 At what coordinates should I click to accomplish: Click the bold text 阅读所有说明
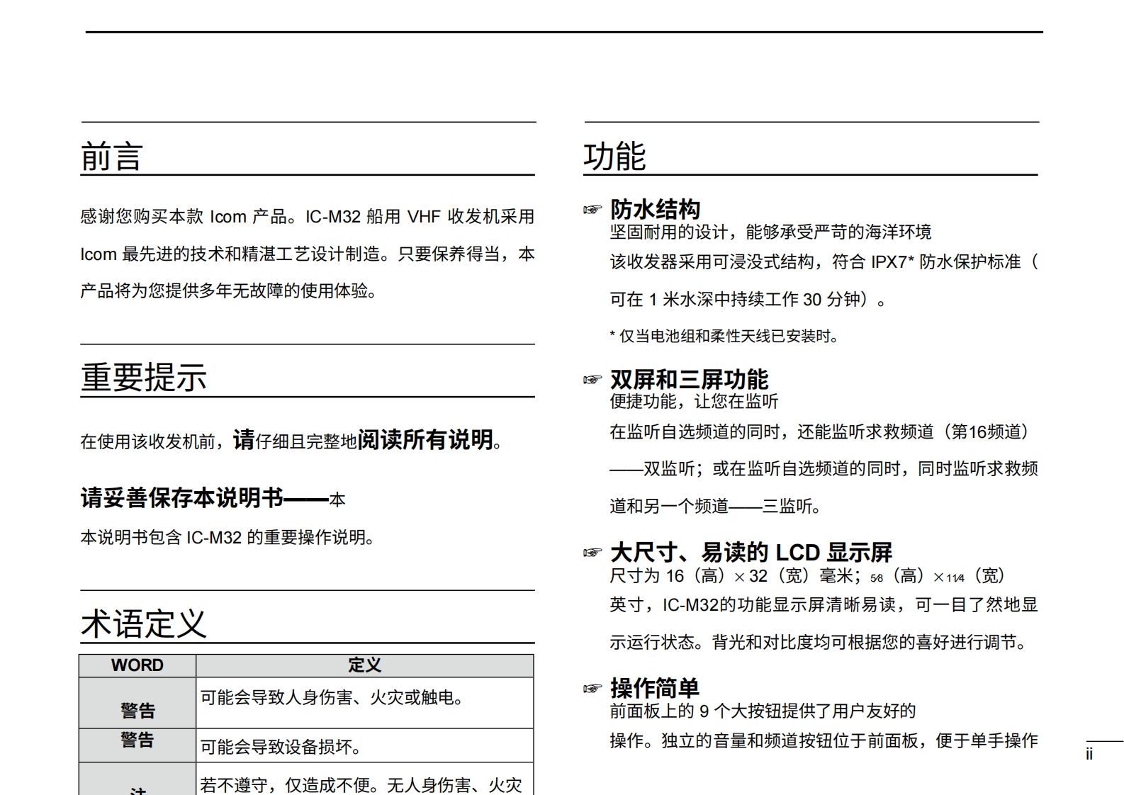(425, 440)
